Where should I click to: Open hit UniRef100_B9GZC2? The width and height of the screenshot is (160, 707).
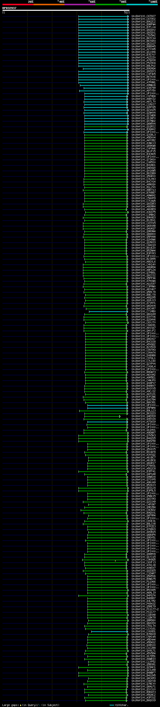pyautogui.click(x=143, y=22)
